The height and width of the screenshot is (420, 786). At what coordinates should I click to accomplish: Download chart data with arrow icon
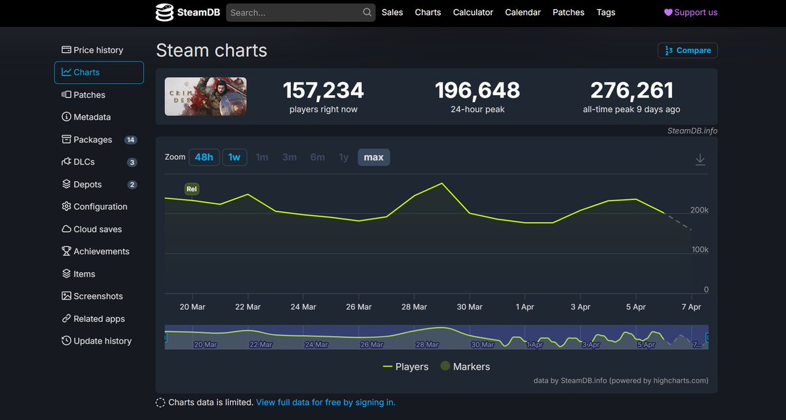click(700, 159)
